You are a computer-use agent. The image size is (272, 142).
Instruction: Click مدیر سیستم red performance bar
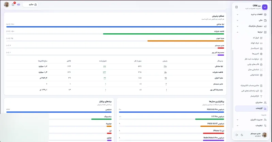tap(221, 48)
